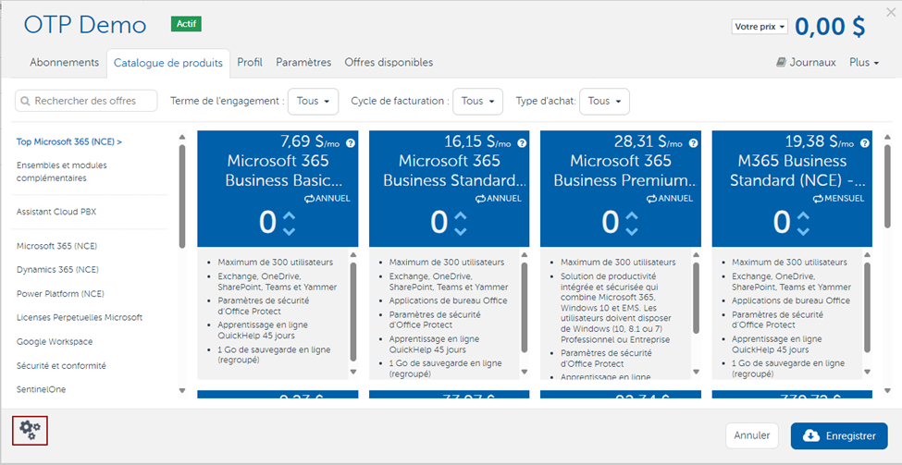Click the 0,00 $ total price
This screenshot has width=902, height=465.
click(830, 27)
